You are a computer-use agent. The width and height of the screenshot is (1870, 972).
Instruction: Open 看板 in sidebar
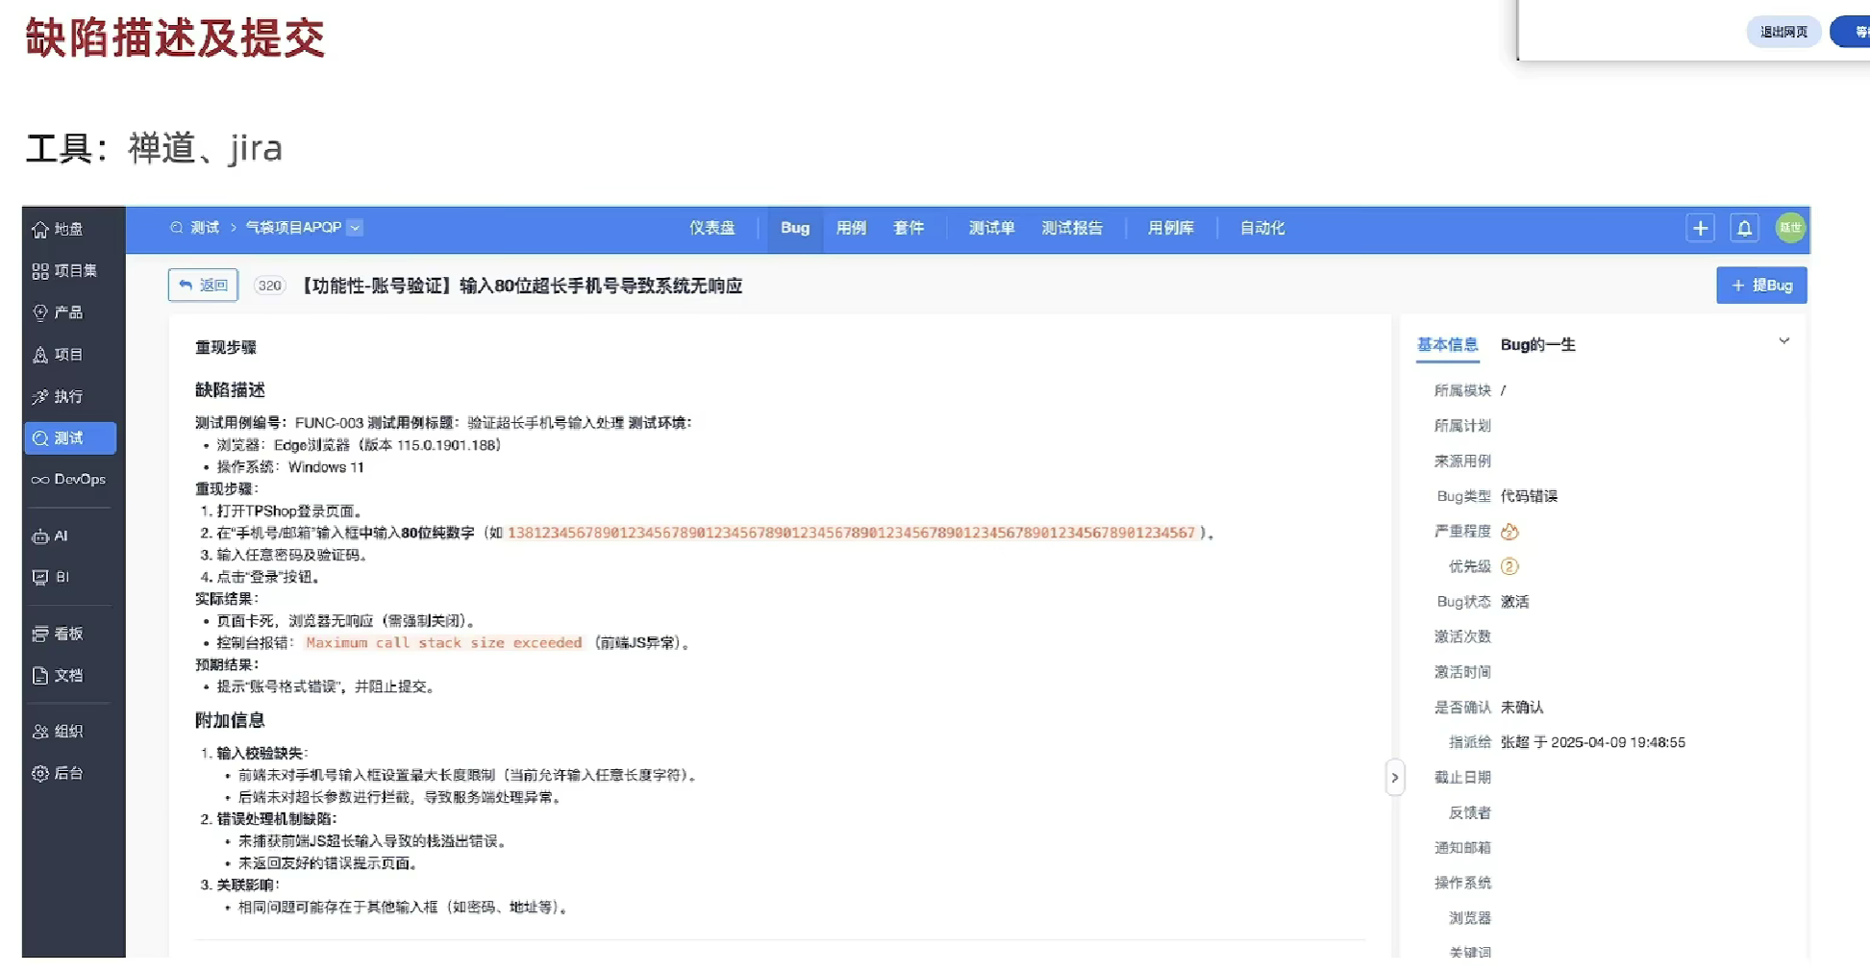pyautogui.click(x=58, y=634)
